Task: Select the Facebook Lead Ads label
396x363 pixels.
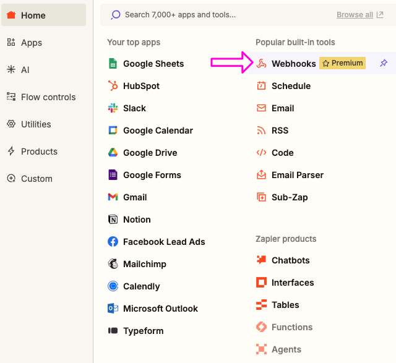Action: 164,242
